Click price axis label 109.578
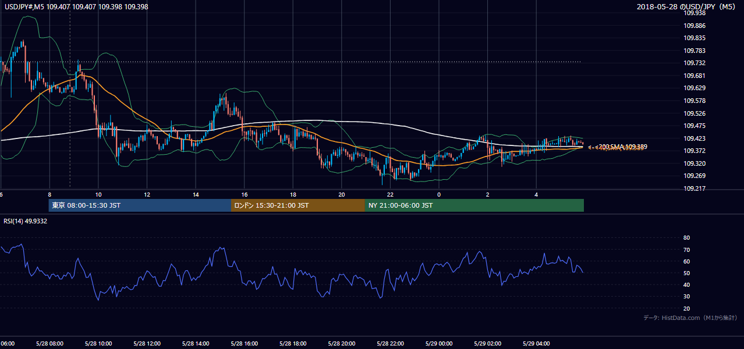Screen dimensions: 744x349 pyautogui.click(x=695, y=101)
